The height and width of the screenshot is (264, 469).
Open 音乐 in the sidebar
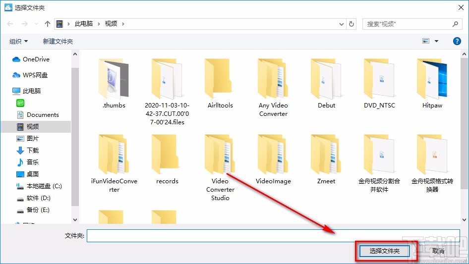click(28, 162)
